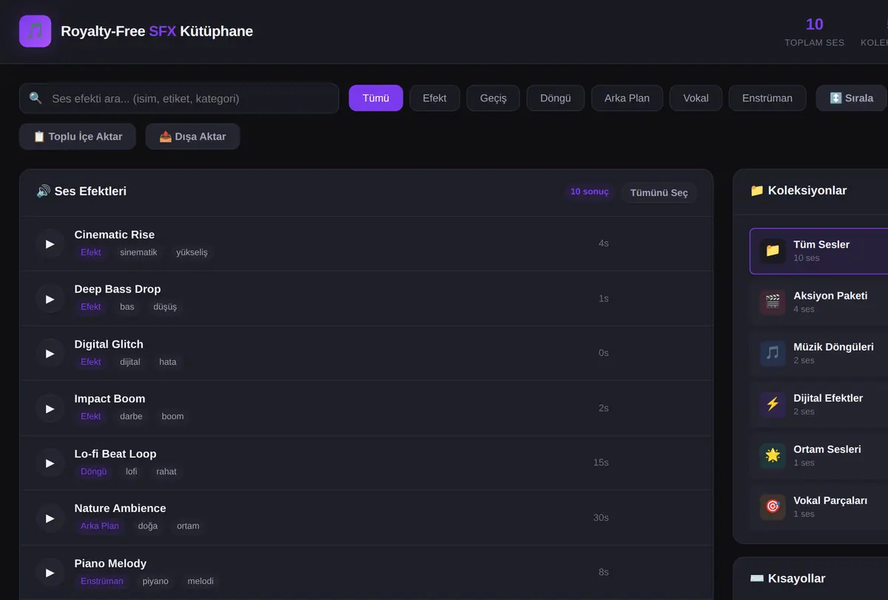This screenshot has width=888, height=600.
Task: Play the Lo-fi Beat Loop sound
Action: pos(50,463)
